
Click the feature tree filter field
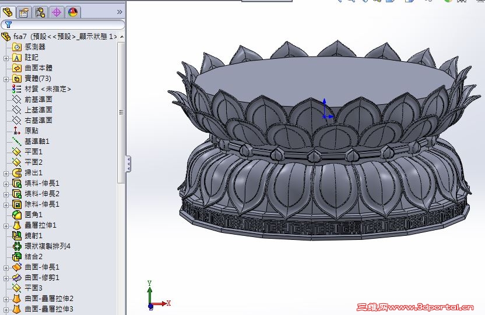click(63, 24)
